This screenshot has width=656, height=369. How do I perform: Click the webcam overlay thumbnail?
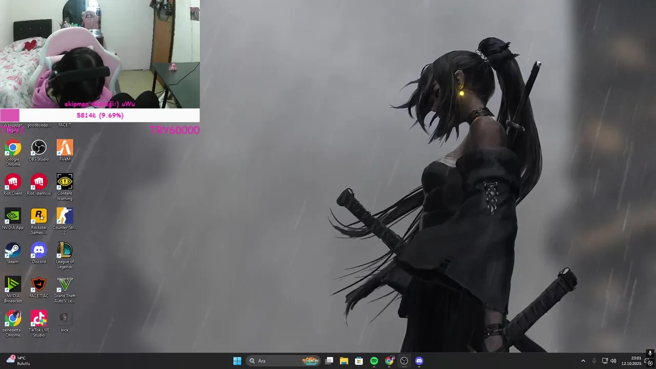pyautogui.click(x=100, y=54)
